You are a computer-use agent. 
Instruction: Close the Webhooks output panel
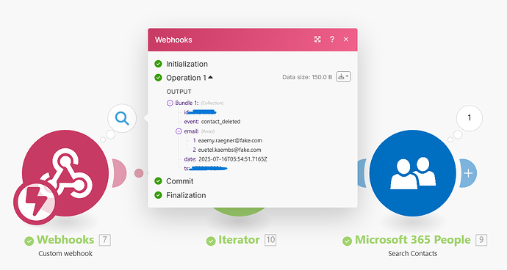point(346,40)
